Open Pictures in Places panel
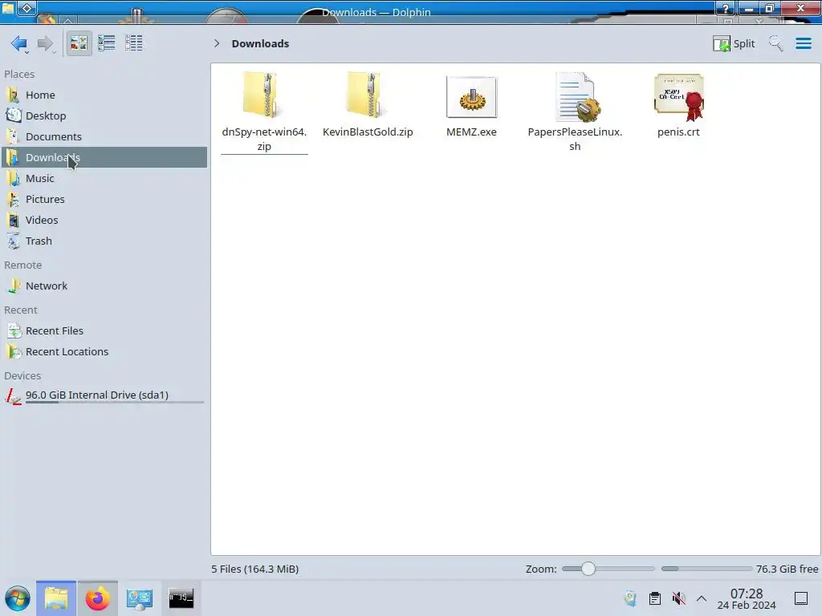The width and height of the screenshot is (822, 616). pyautogui.click(x=104, y=200)
